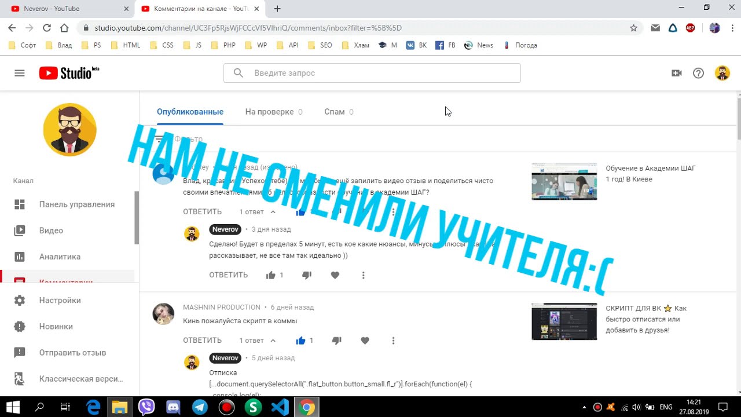This screenshot has height=417, width=741.
Task: Open more options on the MASHNIN PRODUCTION comment
Action: point(393,341)
